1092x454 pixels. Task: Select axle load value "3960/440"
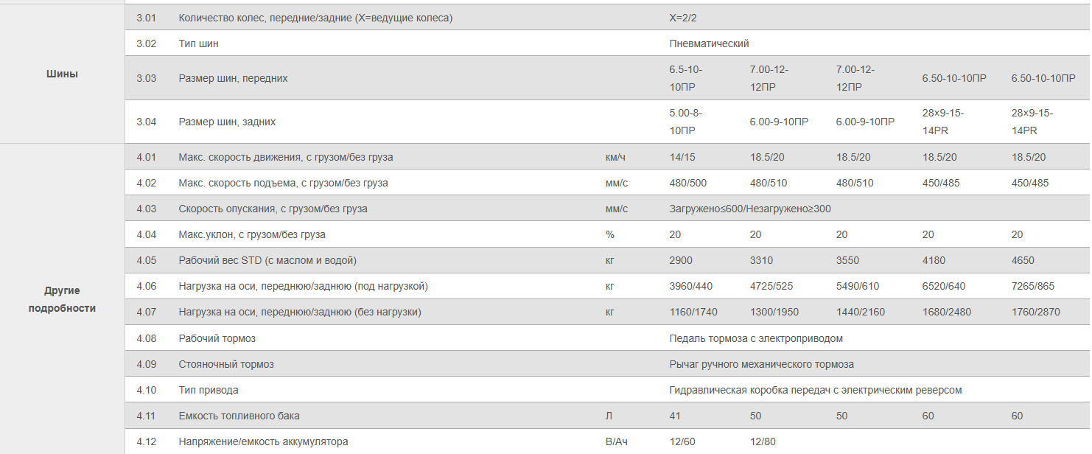[x=690, y=286]
